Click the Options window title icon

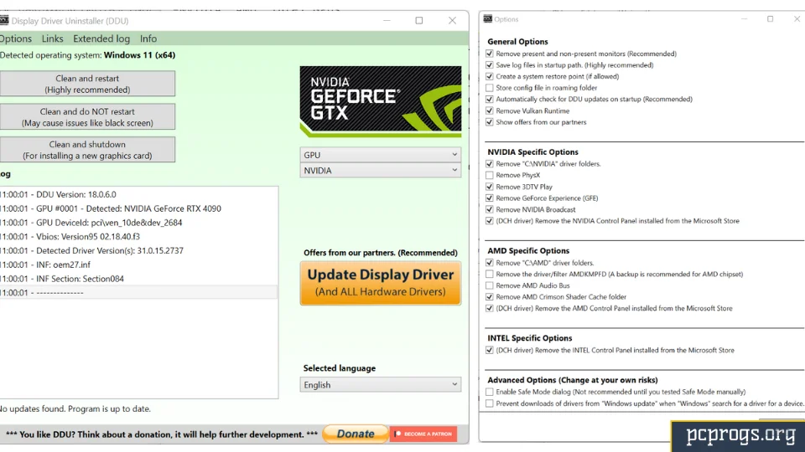coord(488,19)
